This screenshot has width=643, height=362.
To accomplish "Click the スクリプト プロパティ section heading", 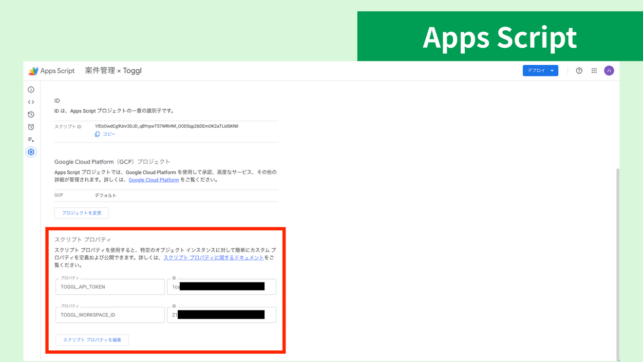I will click(83, 240).
